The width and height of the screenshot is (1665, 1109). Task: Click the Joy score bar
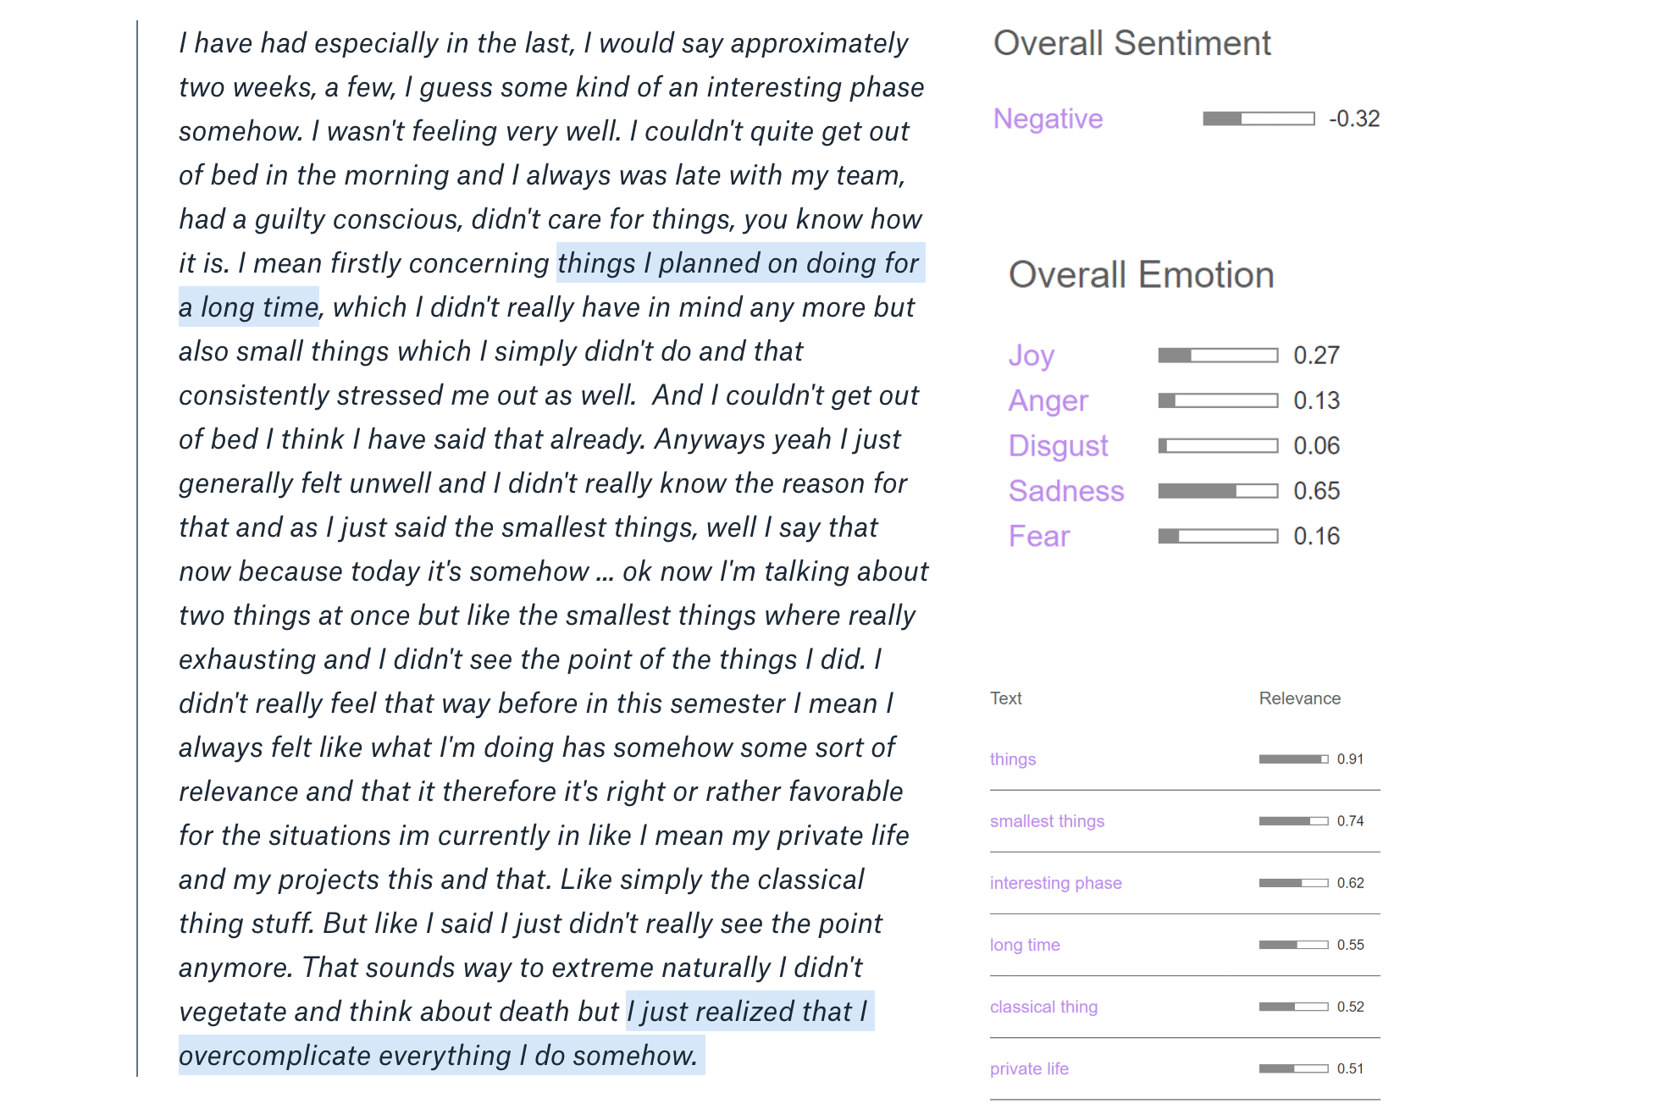click(1218, 356)
